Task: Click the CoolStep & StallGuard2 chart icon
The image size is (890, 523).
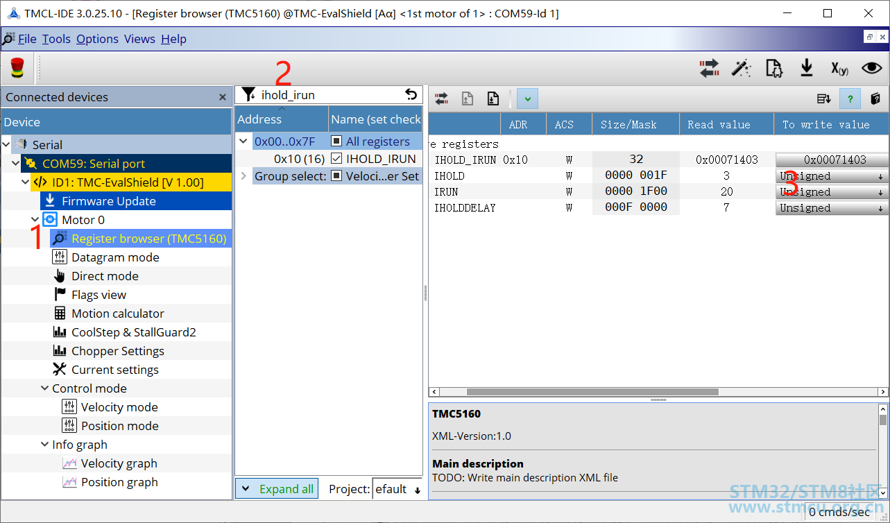Action: coord(60,332)
